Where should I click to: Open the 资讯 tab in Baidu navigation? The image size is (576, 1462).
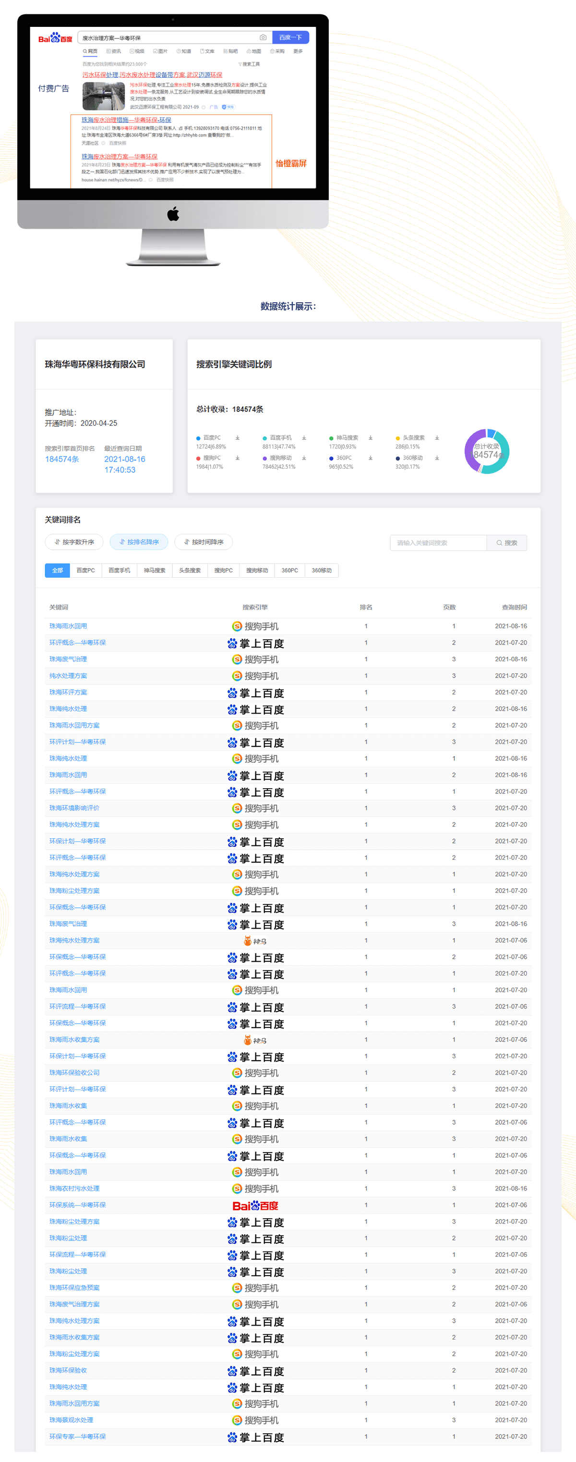[x=113, y=51]
